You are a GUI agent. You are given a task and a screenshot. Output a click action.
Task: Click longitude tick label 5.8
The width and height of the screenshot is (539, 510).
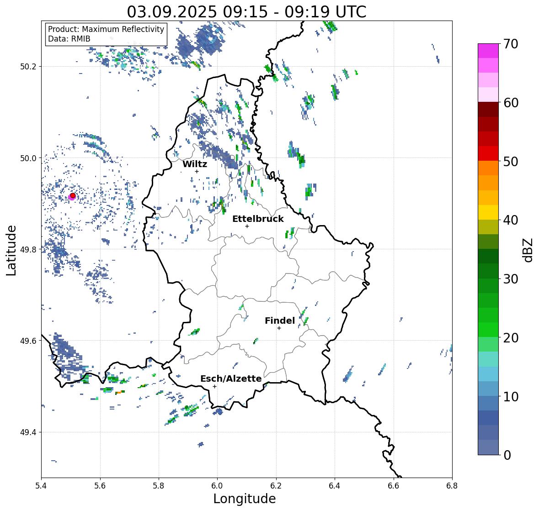point(159,485)
